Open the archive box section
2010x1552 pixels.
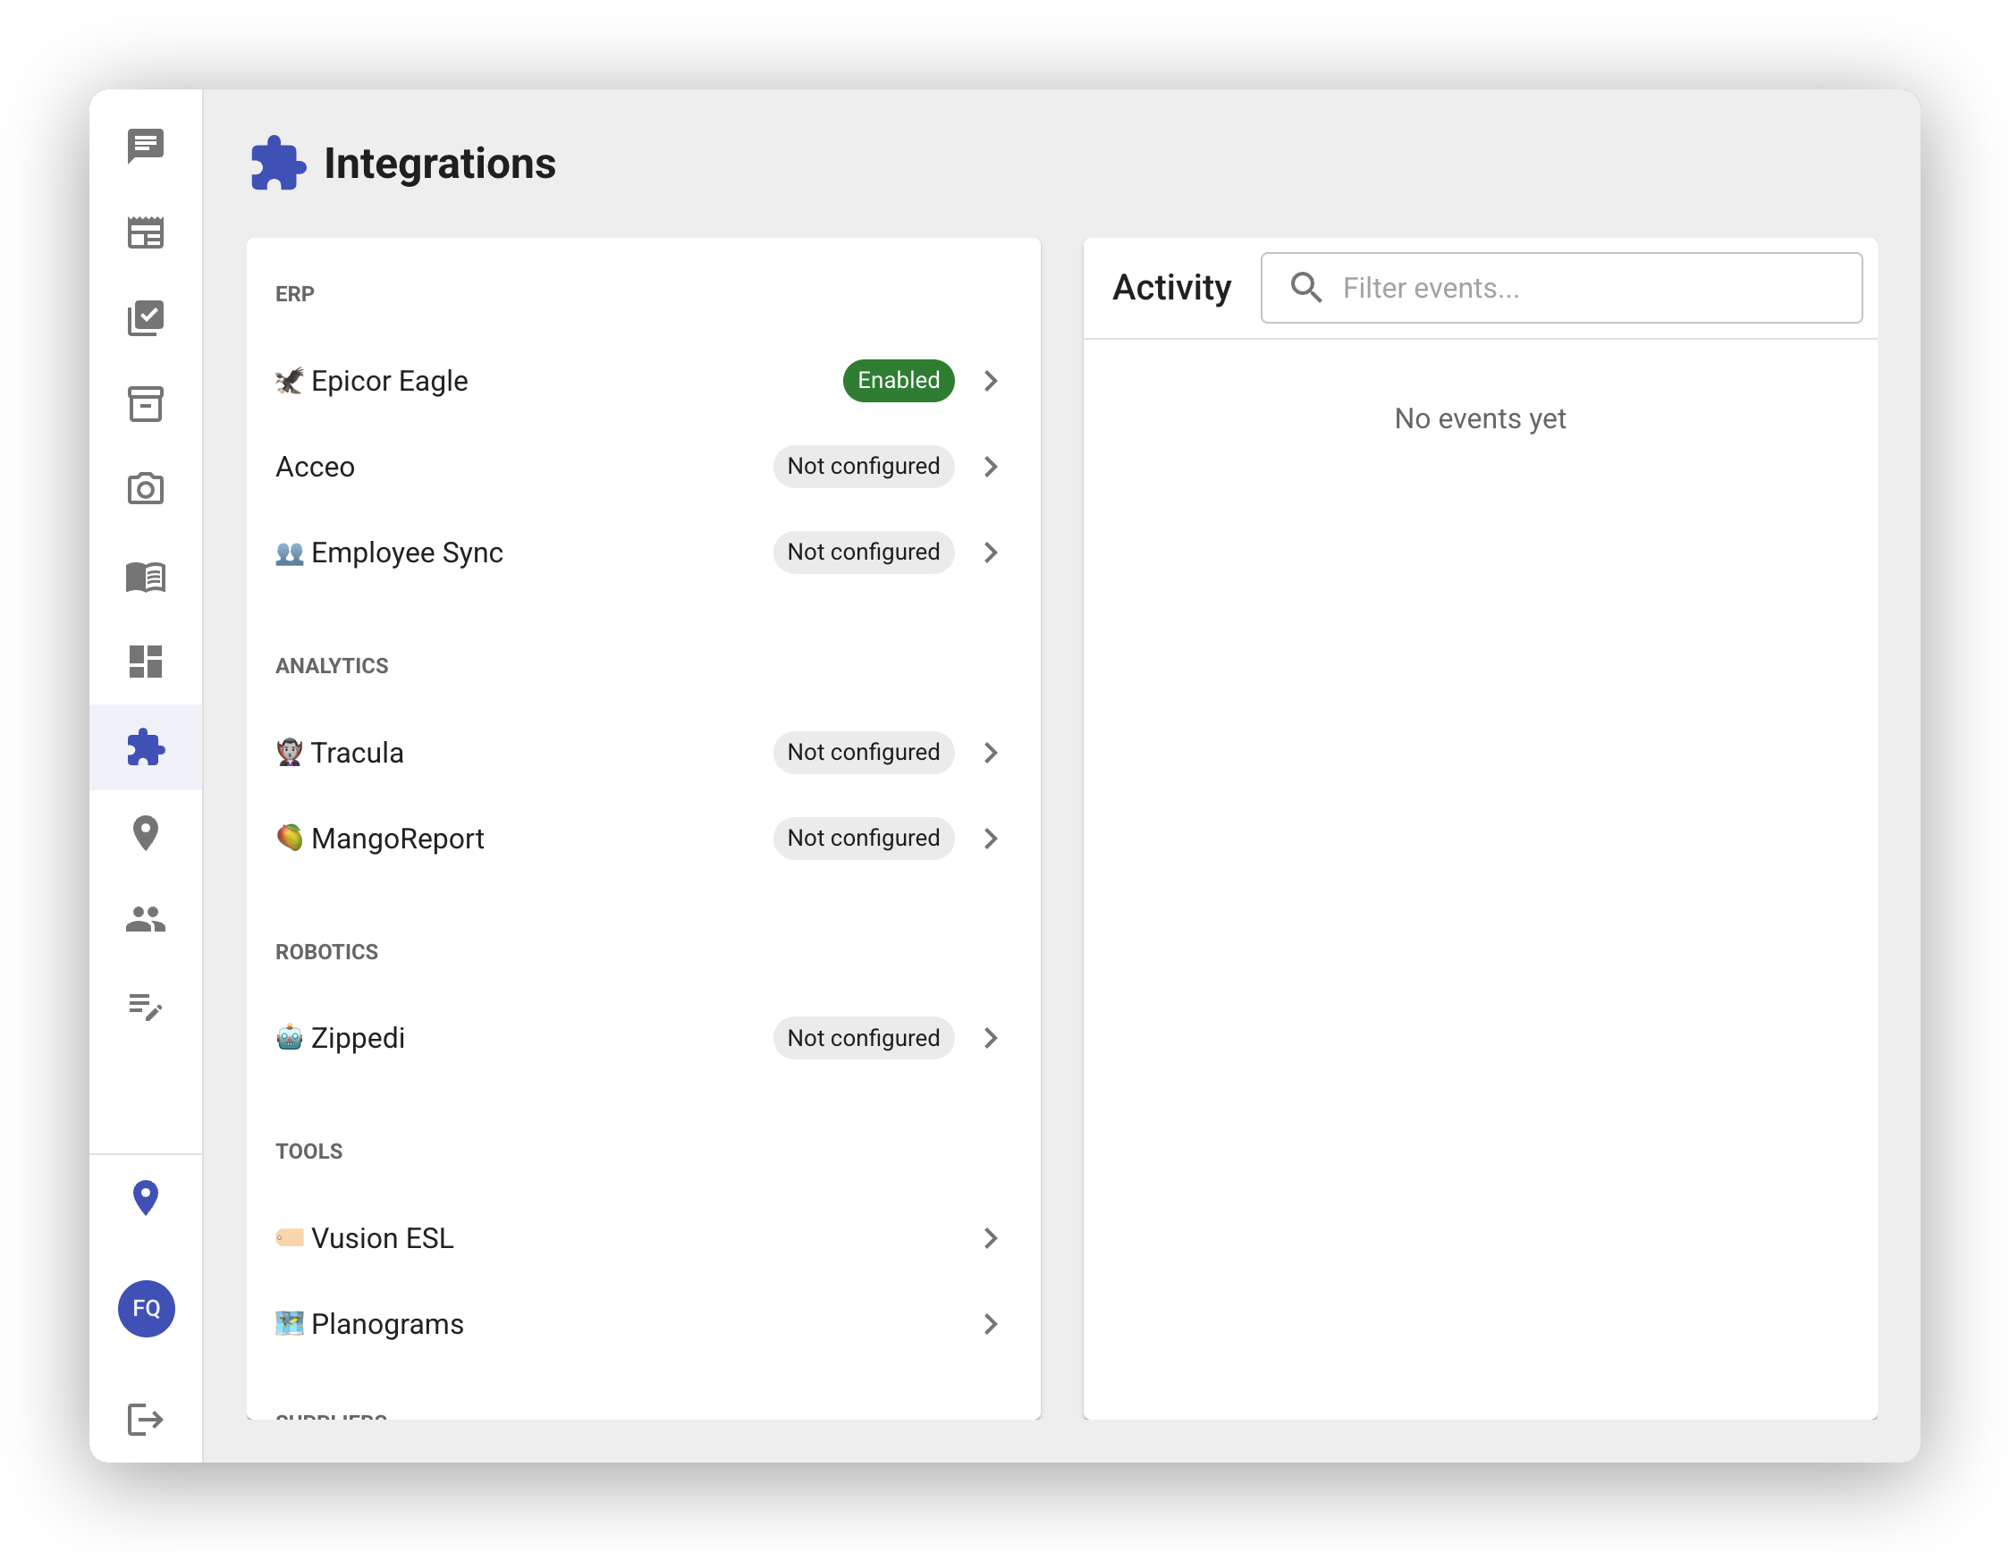coord(146,405)
